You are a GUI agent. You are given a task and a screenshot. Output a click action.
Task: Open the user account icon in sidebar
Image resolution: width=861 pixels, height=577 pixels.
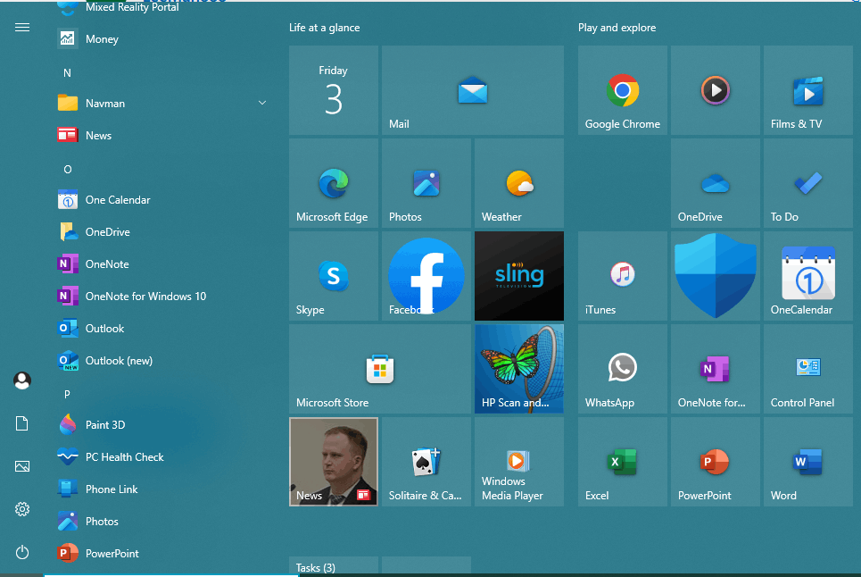(22, 380)
